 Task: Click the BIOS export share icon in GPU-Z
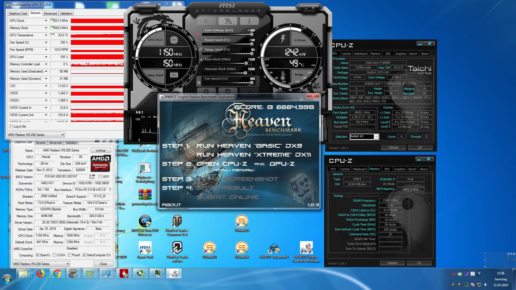coord(92,176)
